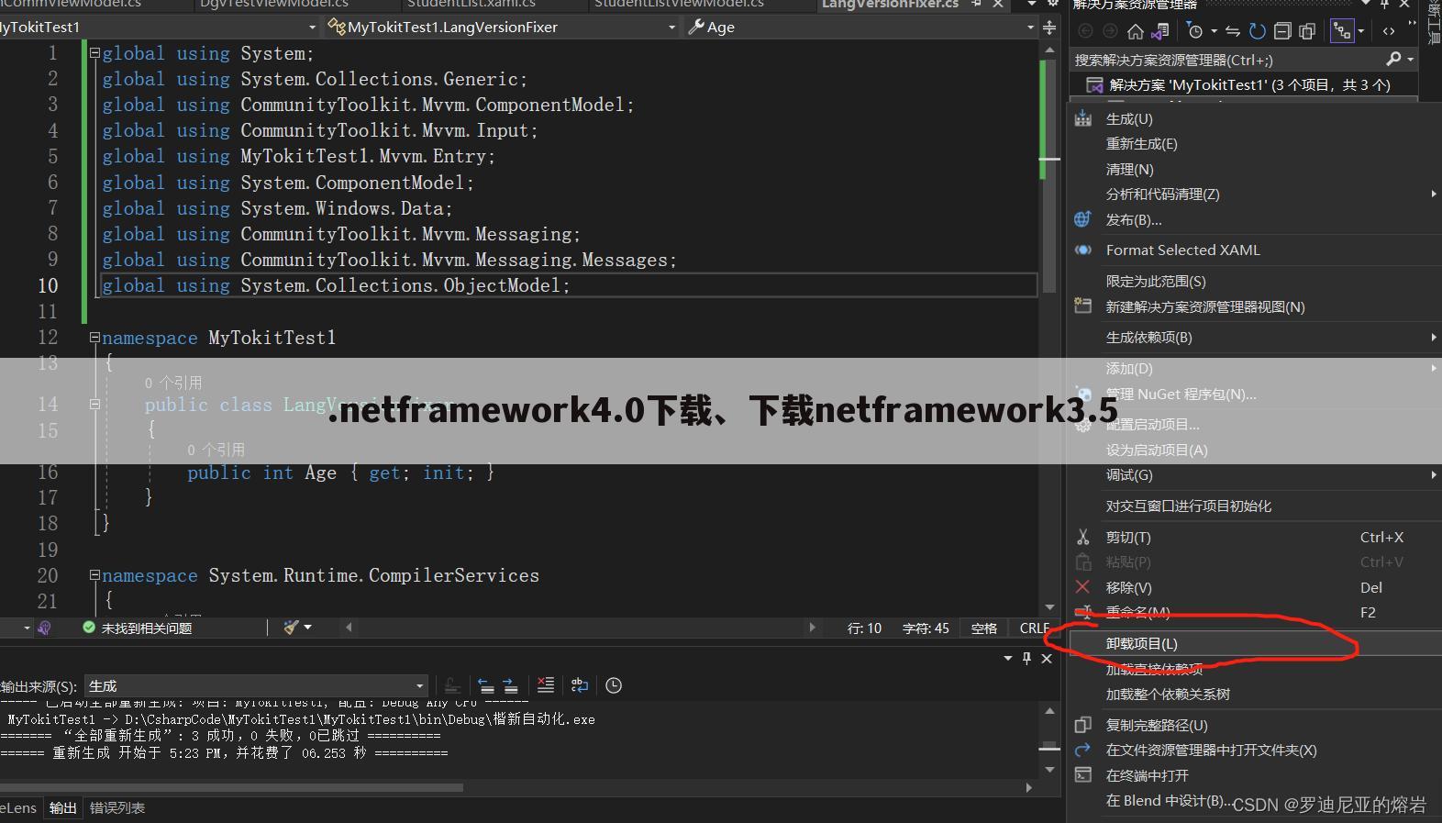Select 卸载项目(L) from context menu
Screen dimensions: 1442x823
click(x=1254, y=643)
